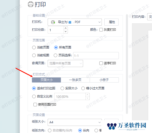Select 纵向 portrait radio button
The width and height of the screenshot is (152, 133).
(x=80, y=130)
